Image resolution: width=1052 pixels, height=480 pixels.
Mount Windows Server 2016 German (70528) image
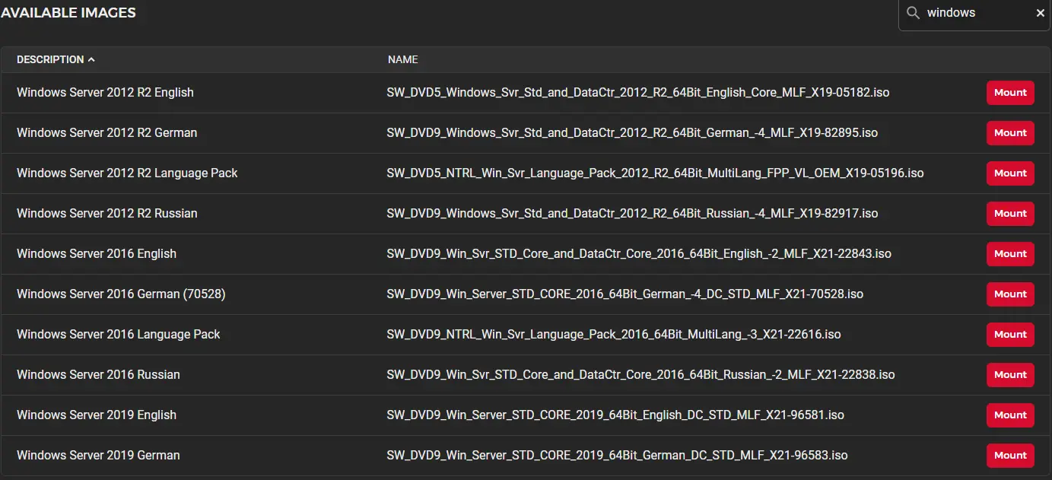point(1010,294)
